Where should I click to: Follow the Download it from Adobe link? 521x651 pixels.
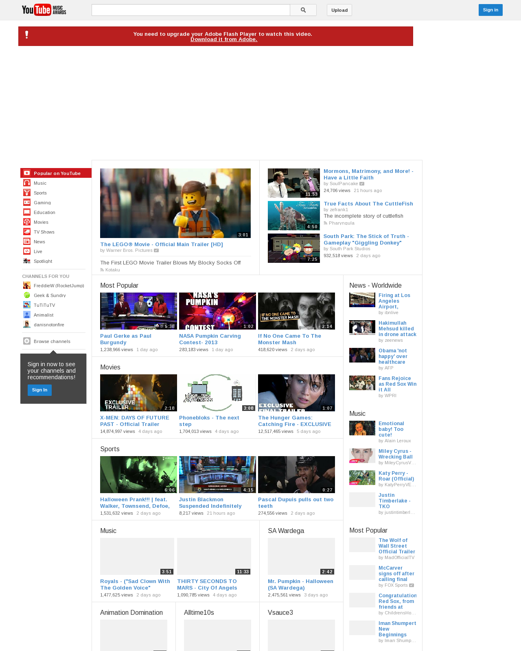[224, 39]
